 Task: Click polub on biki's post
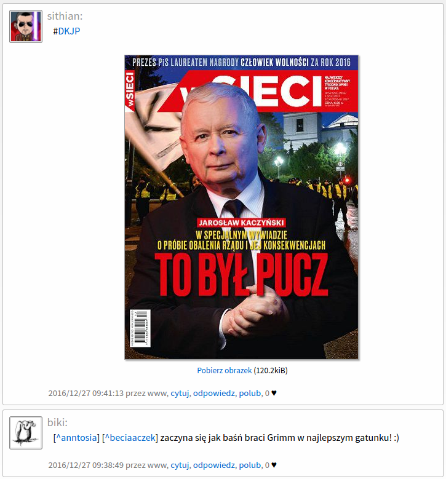(x=250, y=465)
